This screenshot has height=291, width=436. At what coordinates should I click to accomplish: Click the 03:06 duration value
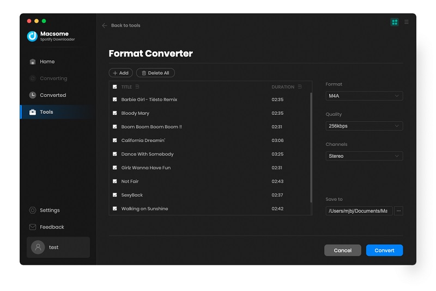point(277,140)
